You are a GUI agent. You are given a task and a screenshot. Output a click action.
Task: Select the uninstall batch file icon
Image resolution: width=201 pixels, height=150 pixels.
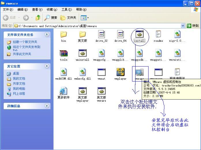click(x=82, y=54)
